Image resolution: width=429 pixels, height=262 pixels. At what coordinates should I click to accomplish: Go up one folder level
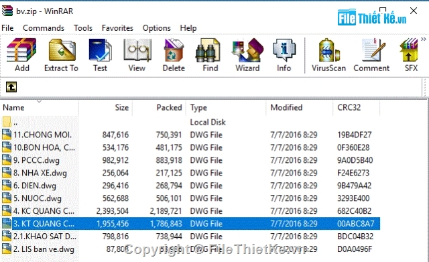pyautogui.click(x=11, y=87)
